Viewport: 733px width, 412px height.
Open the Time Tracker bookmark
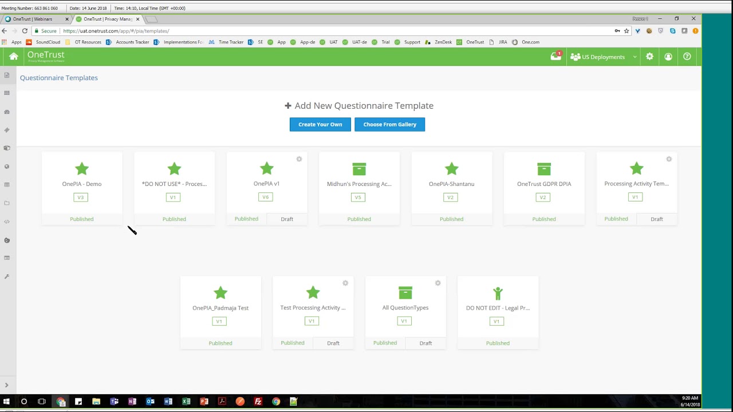click(226, 42)
